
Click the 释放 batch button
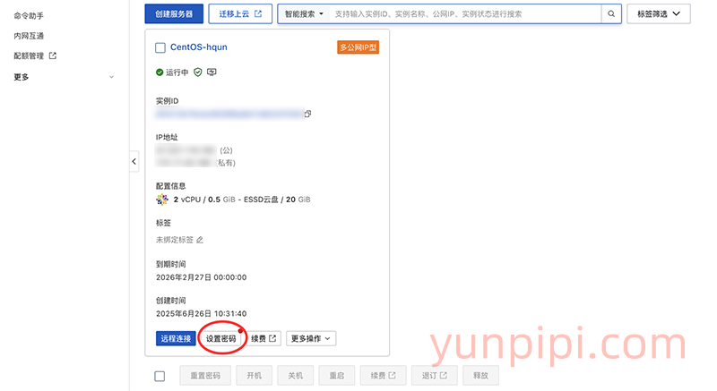pyautogui.click(x=480, y=376)
